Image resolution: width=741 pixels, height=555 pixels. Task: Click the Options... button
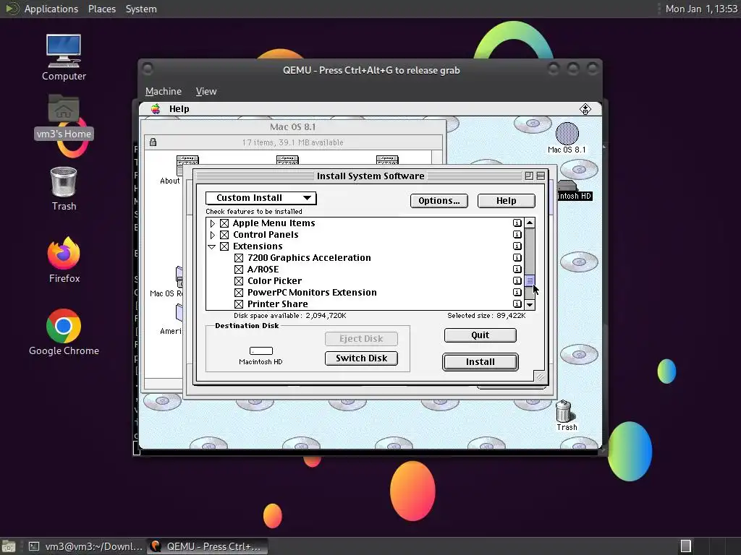[439, 201]
